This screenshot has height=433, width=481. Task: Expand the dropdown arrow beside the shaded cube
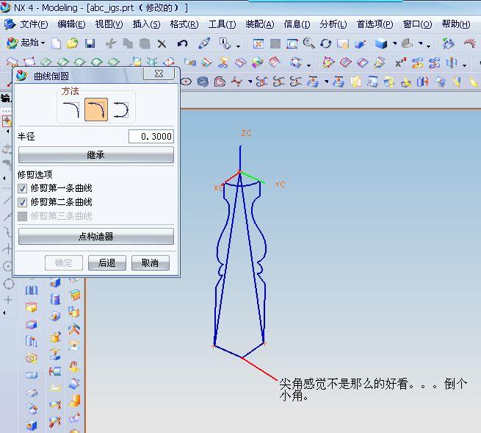(x=394, y=43)
